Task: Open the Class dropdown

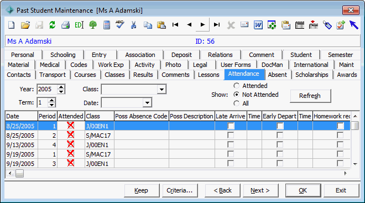Action: click(x=161, y=90)
